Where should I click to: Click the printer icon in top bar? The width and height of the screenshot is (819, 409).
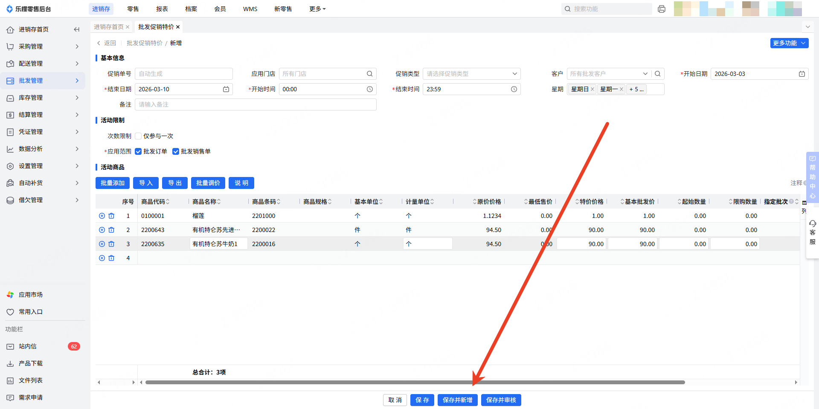[662, 9]
